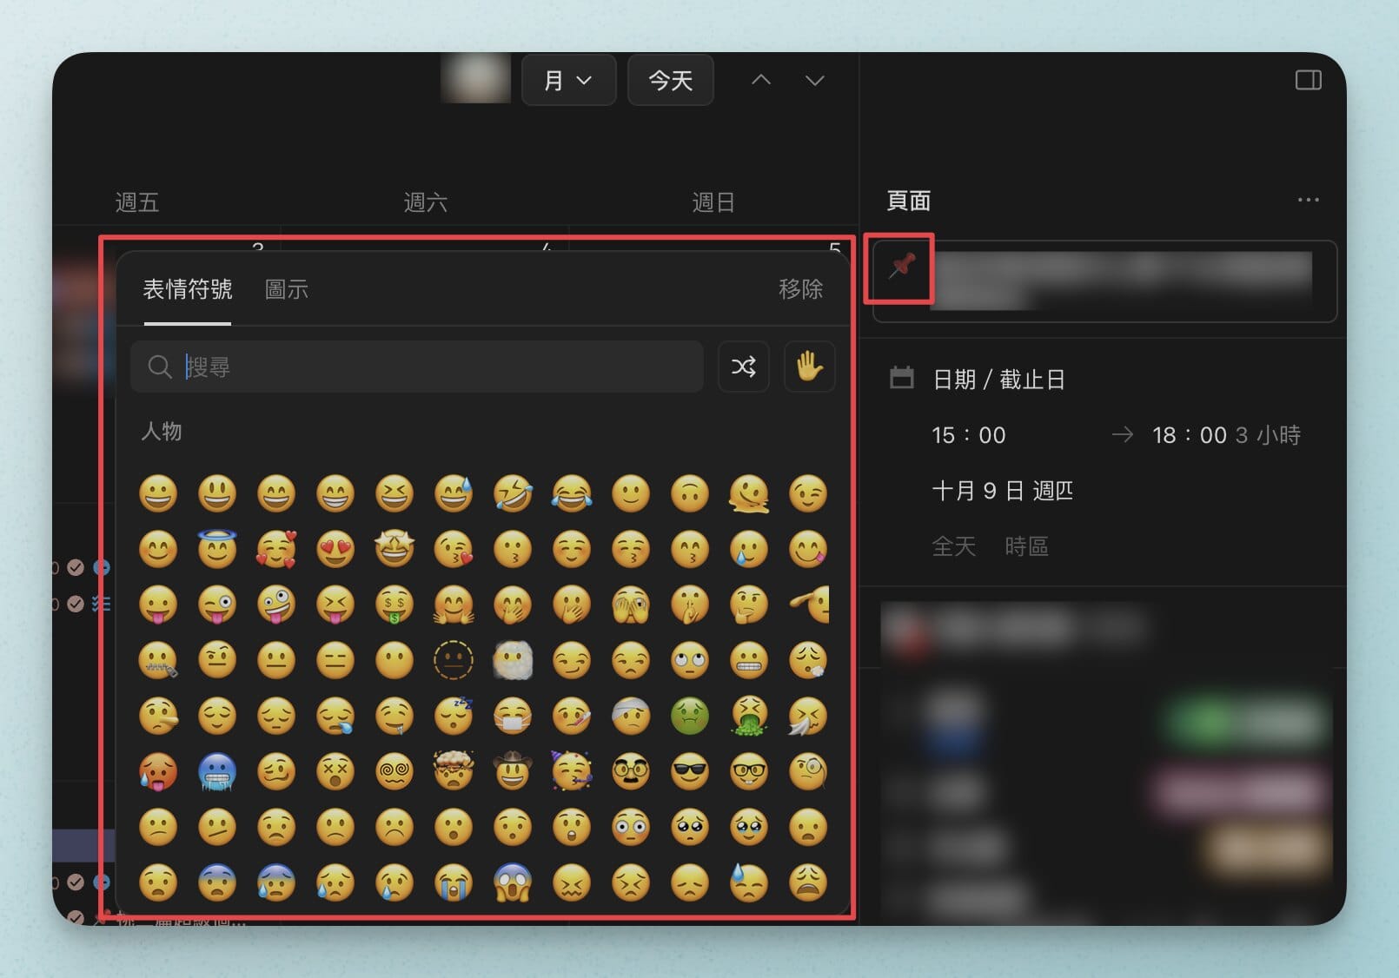This screenshot has width=1399, height=978.
Task: Jump to 今天 in calendar
Action: click(670, 80)
